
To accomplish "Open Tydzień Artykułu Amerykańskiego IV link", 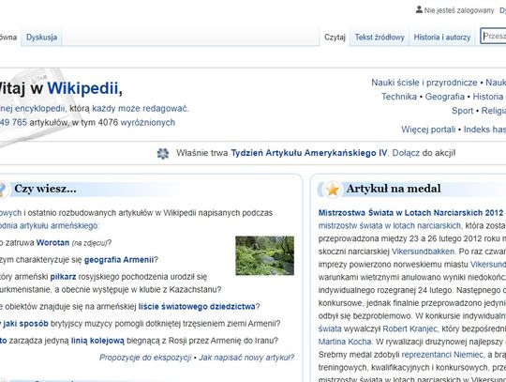I will coord(309,153).
